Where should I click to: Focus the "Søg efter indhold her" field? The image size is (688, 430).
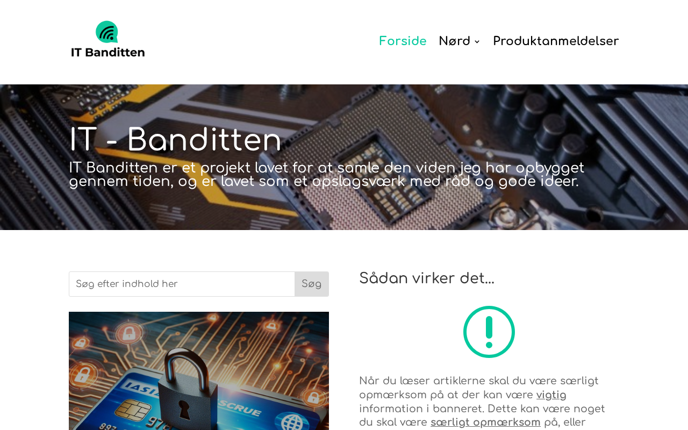click(182, 284)
